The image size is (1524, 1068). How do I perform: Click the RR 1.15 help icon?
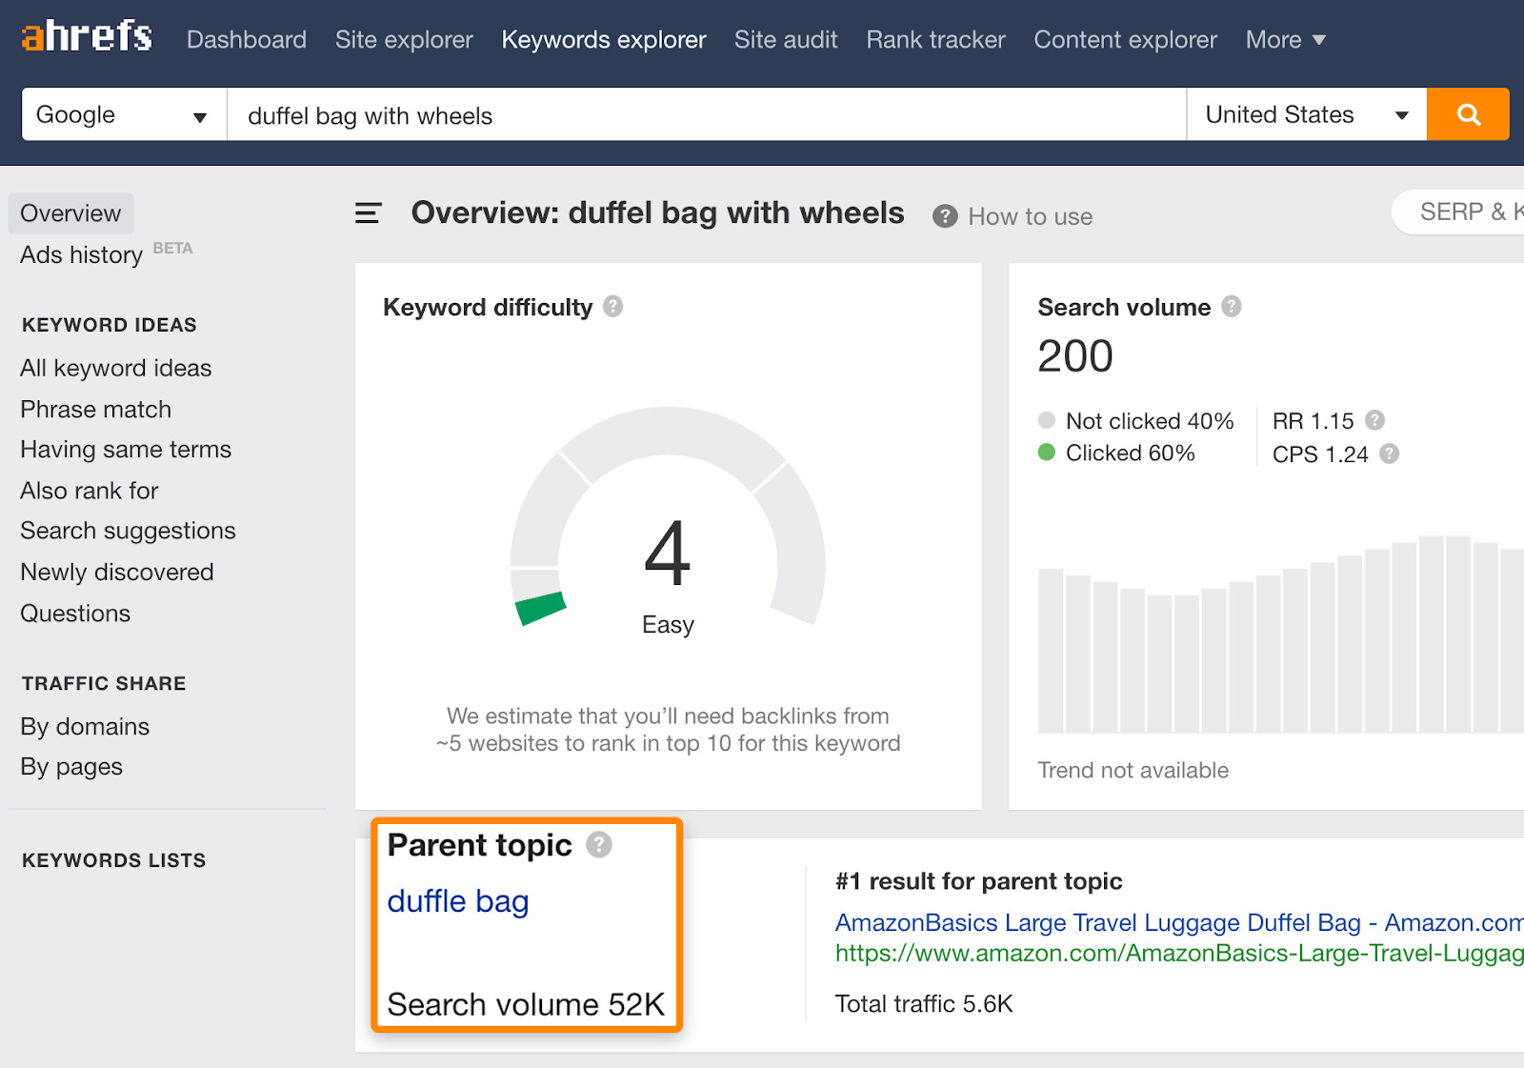click(1374, 420)
